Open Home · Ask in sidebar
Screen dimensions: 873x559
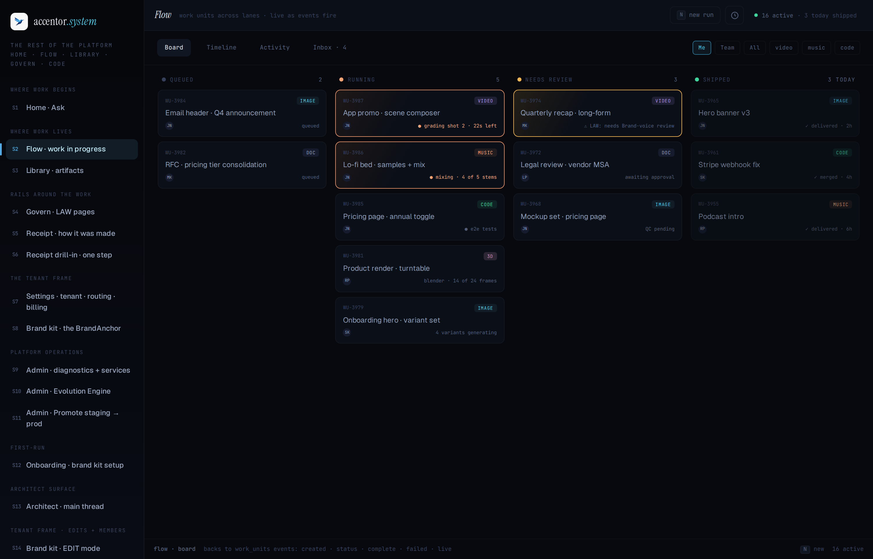pos(72,108)
